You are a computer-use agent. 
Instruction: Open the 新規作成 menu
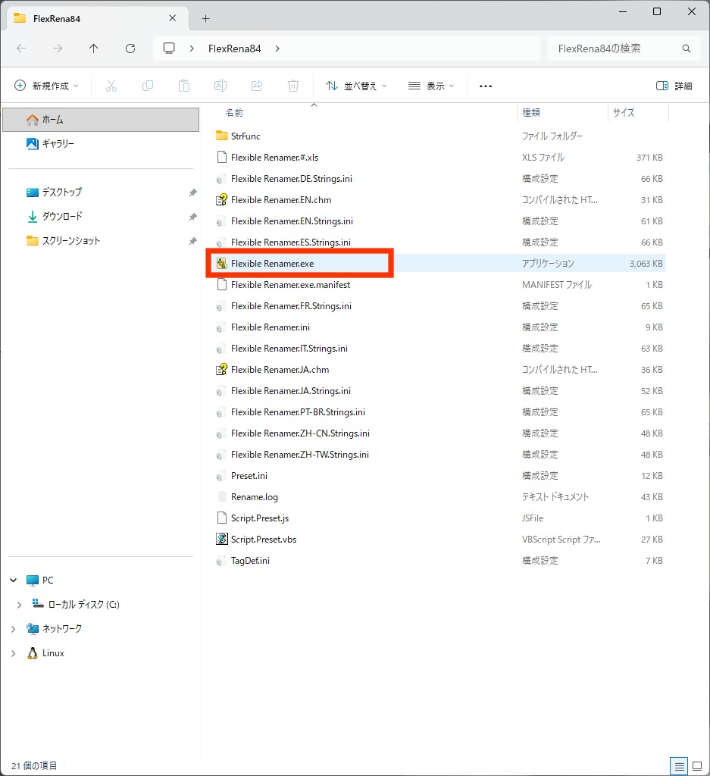click(x=46, y=86)
